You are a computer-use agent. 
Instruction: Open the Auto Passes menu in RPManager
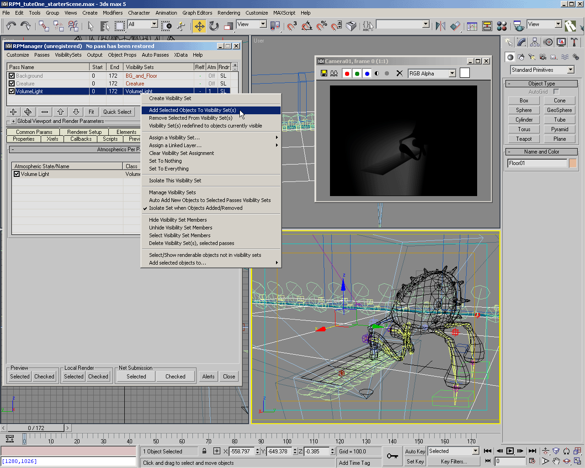point(155,55)
